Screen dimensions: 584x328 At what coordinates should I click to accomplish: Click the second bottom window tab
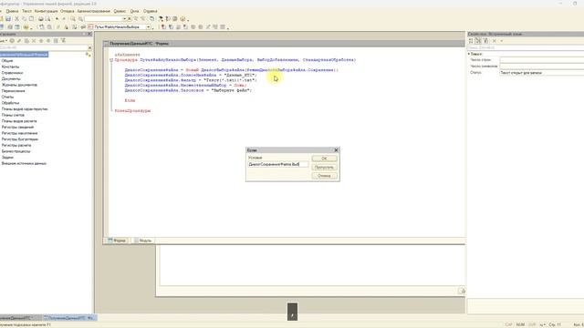pyautogui.click(x=69, y=318)
